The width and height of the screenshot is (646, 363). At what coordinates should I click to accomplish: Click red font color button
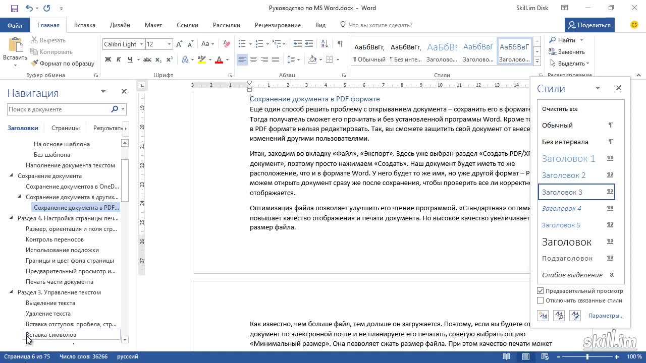(219, 59)
